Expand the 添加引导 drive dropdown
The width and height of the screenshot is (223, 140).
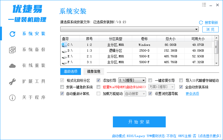click(143, 80)
